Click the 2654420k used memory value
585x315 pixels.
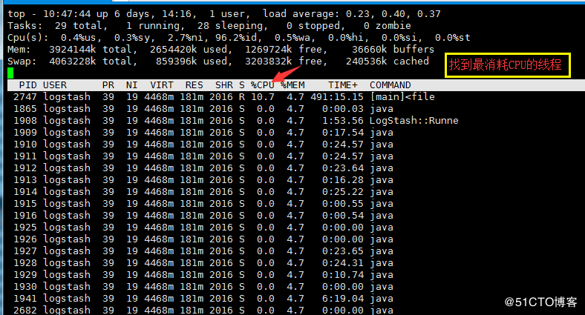[x=174, y=50]
